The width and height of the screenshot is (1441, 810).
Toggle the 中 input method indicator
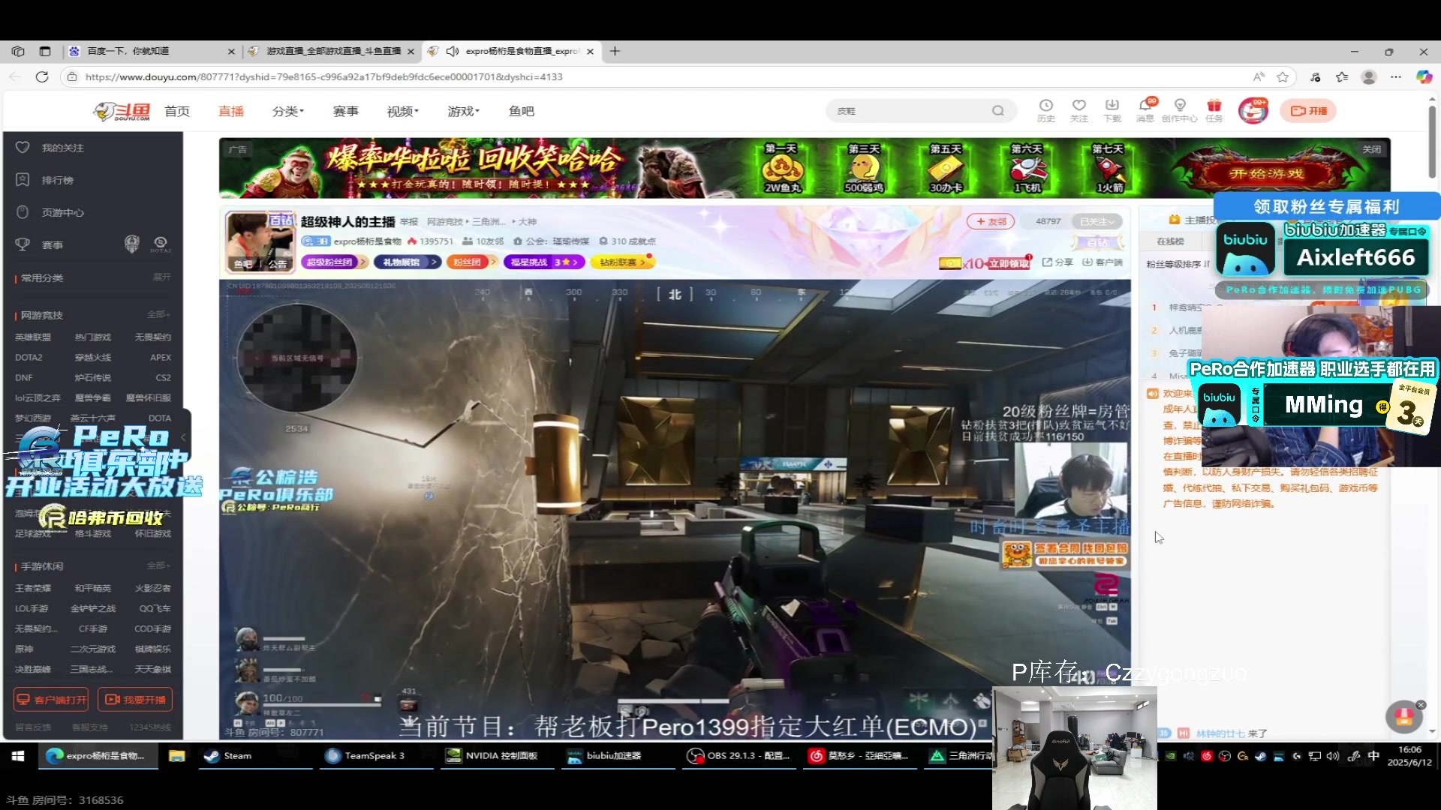point(1373,755)
